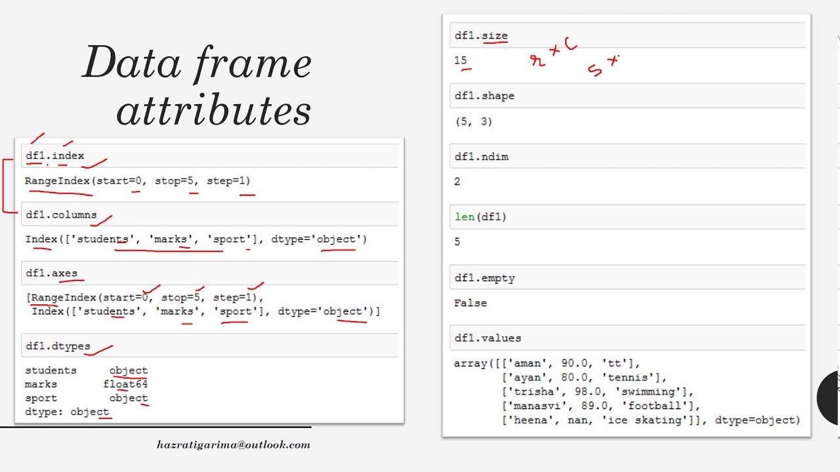The height and width of the screenshot is (472, 840).
Task: Click the df1.empty code cell
Action: pos(627,278)
